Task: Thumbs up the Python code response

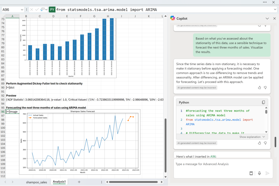Action: 259,143
